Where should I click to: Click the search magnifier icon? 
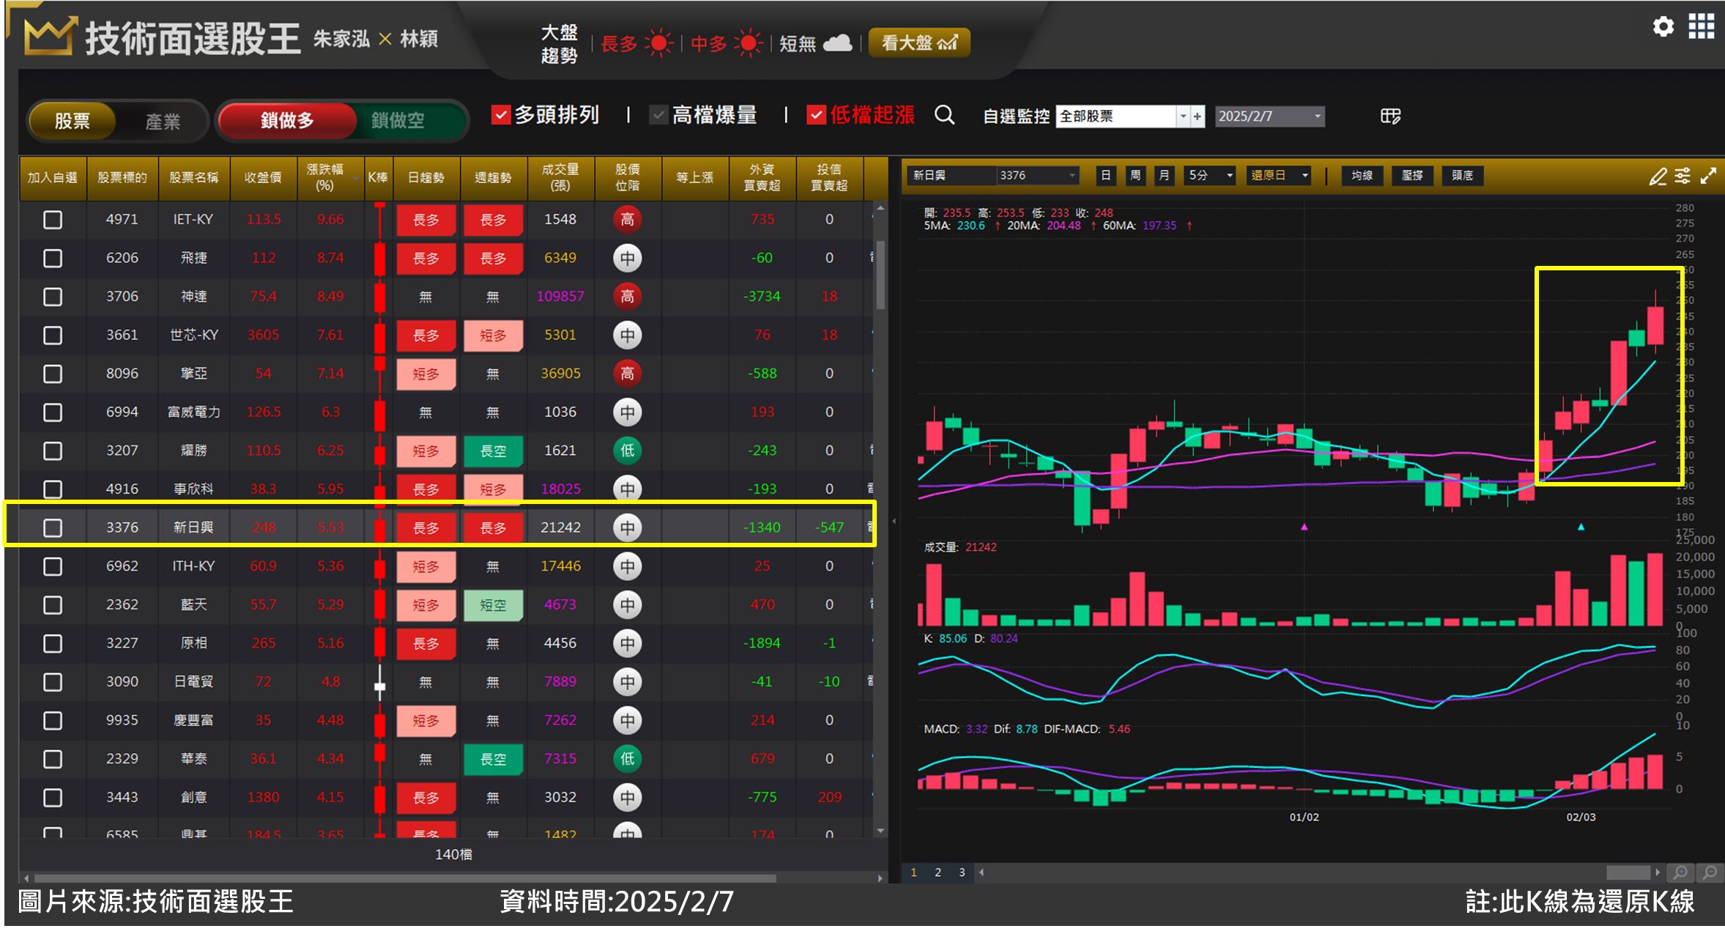click(x=945, y=115)
